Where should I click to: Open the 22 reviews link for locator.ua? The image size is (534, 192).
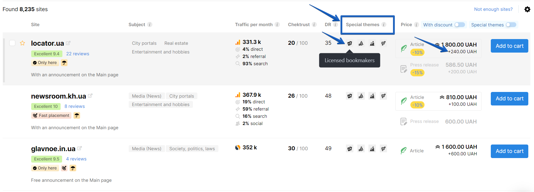77,53
